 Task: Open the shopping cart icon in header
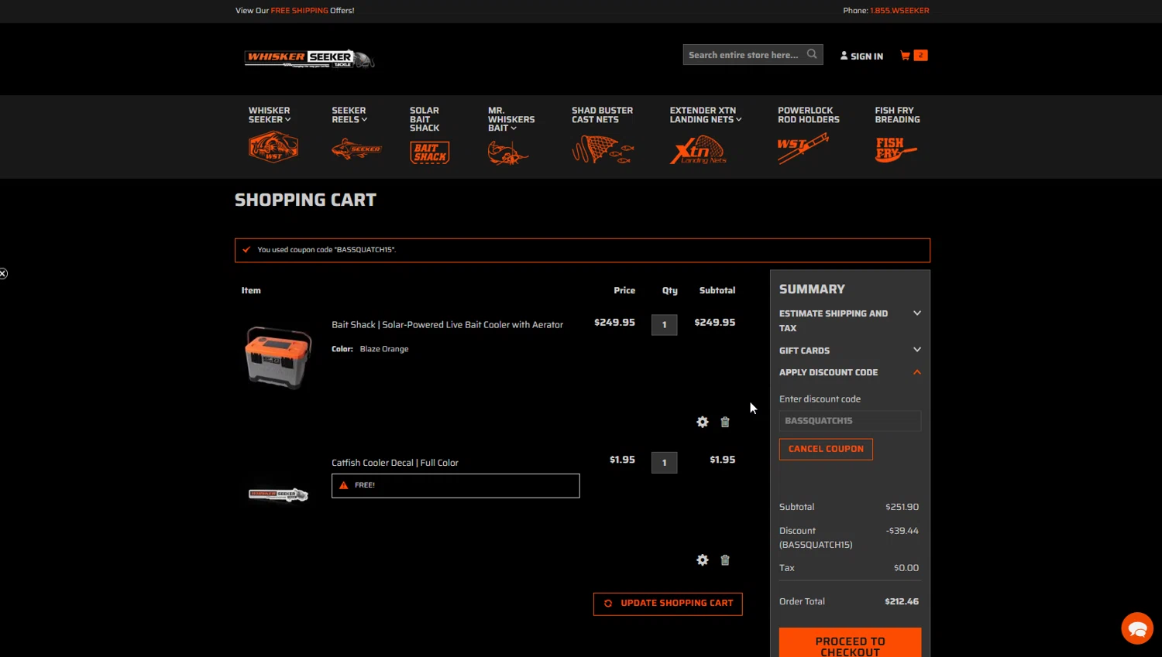905,56
